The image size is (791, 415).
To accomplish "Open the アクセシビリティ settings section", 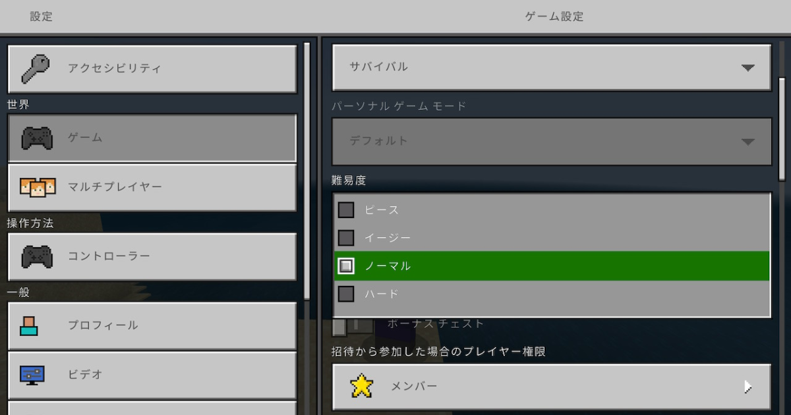I will tap(152, 69).
